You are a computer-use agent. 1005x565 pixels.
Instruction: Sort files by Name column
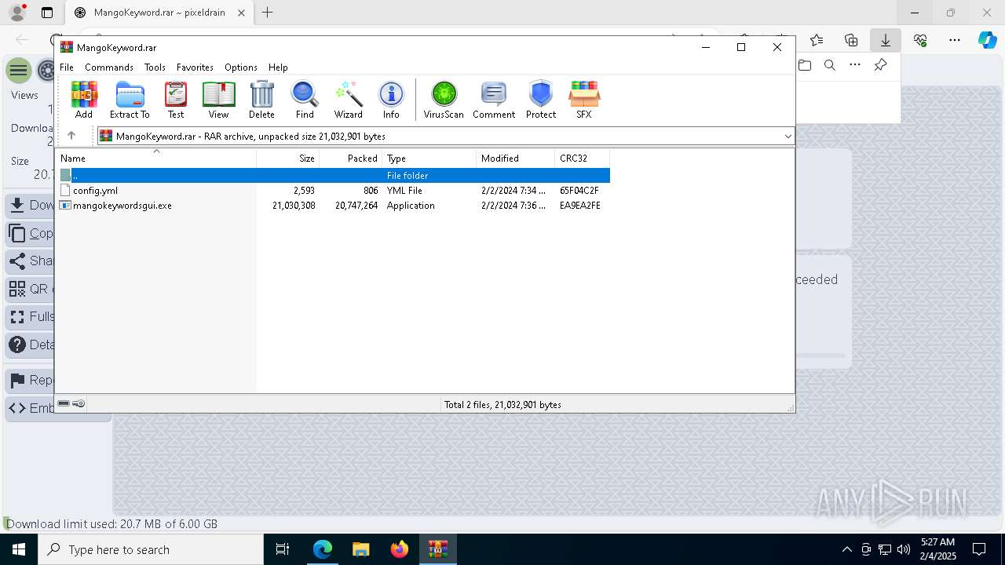point(156,159)
